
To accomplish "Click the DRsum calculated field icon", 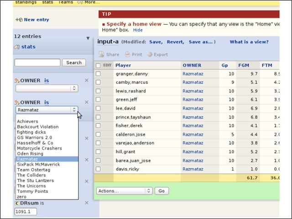I will point(17,203).
